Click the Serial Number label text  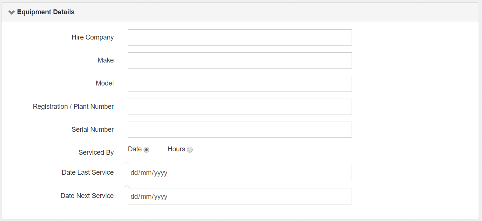pos(93,130)
